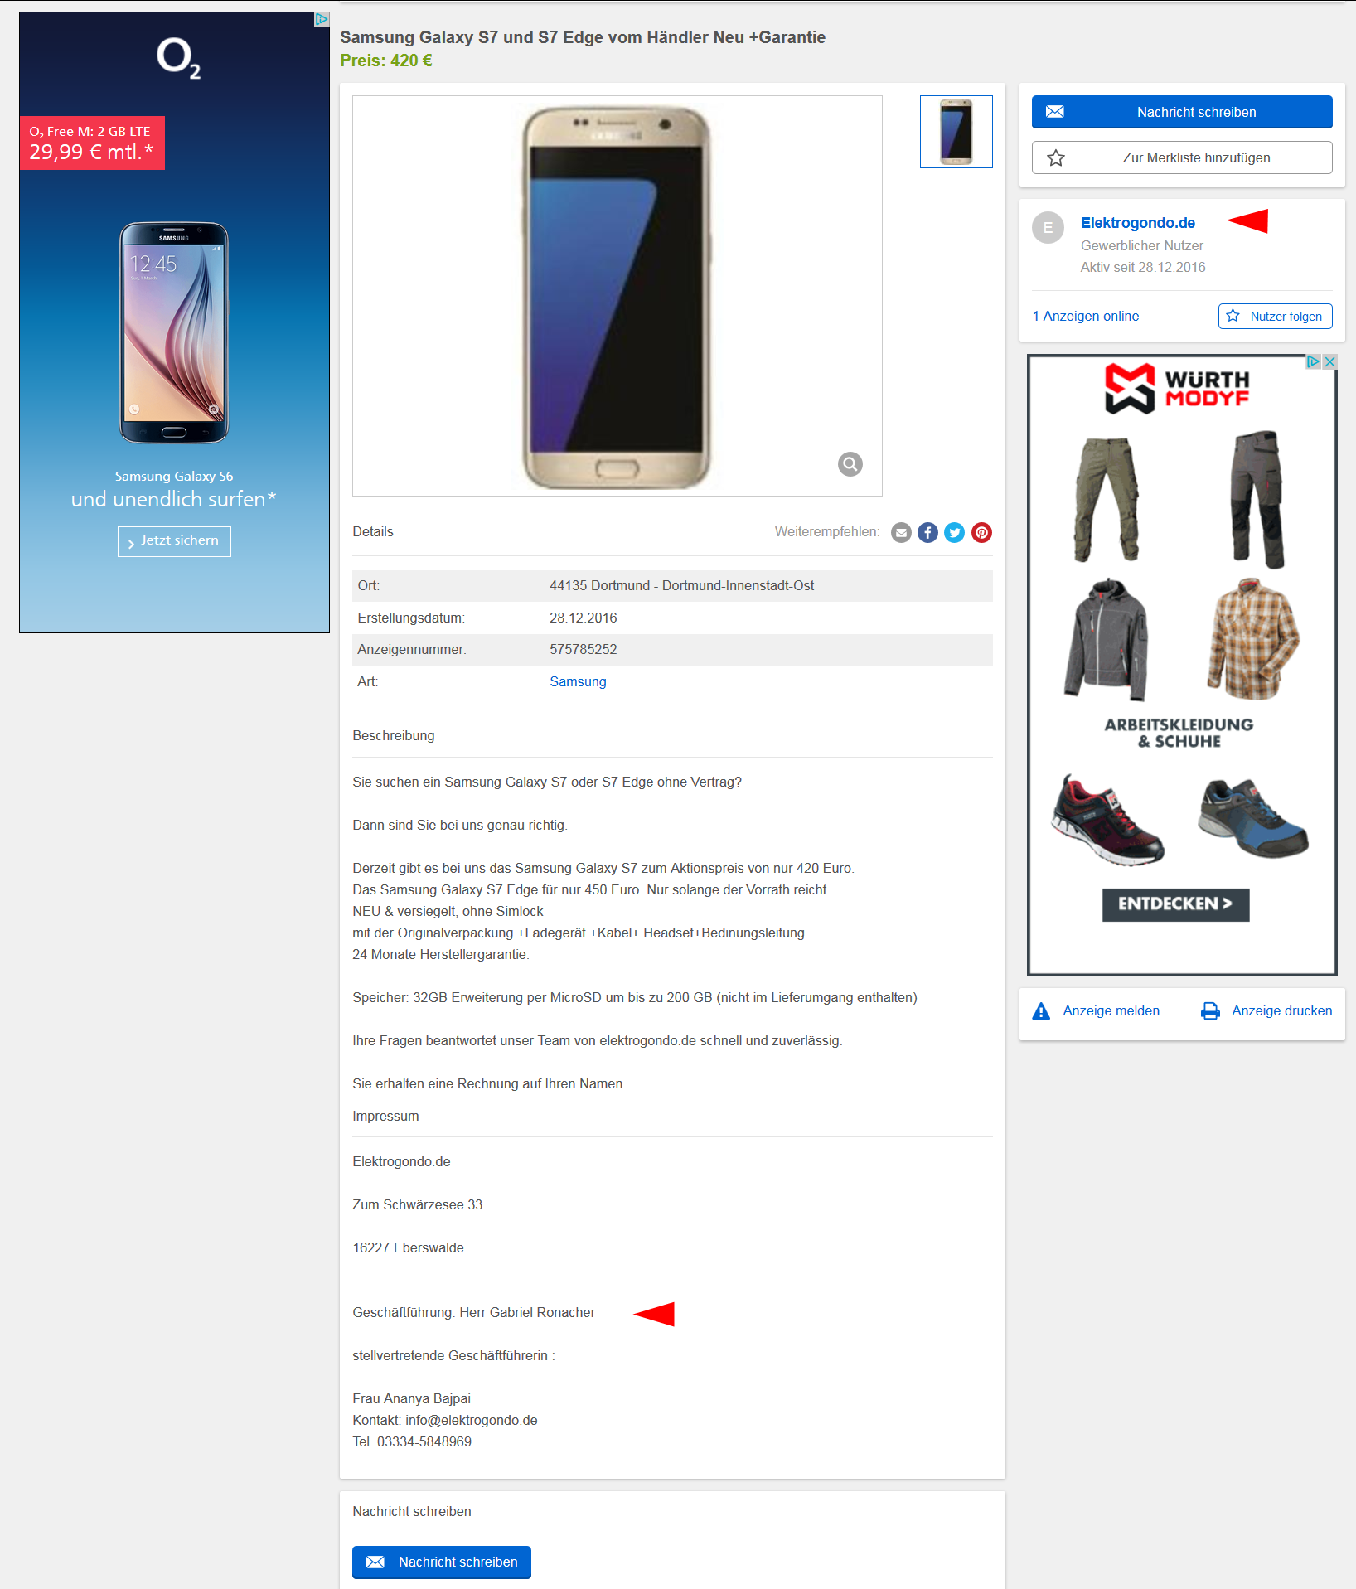The image size is (1356, 1589).
Task: Click bottom Nachricht schreiben button
Action: (x=442, y=1562)
